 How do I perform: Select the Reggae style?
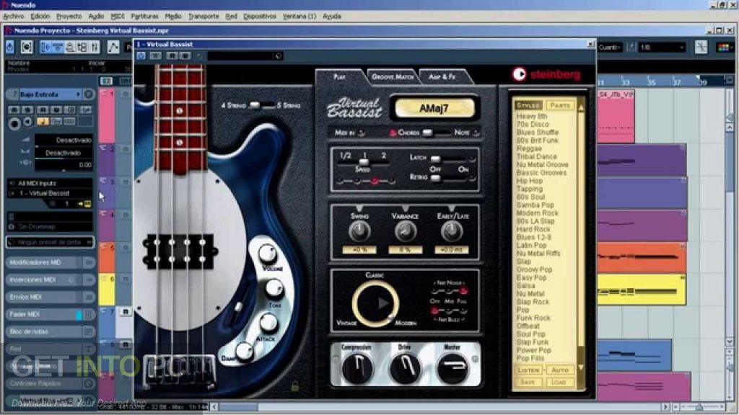click(529, 148)
